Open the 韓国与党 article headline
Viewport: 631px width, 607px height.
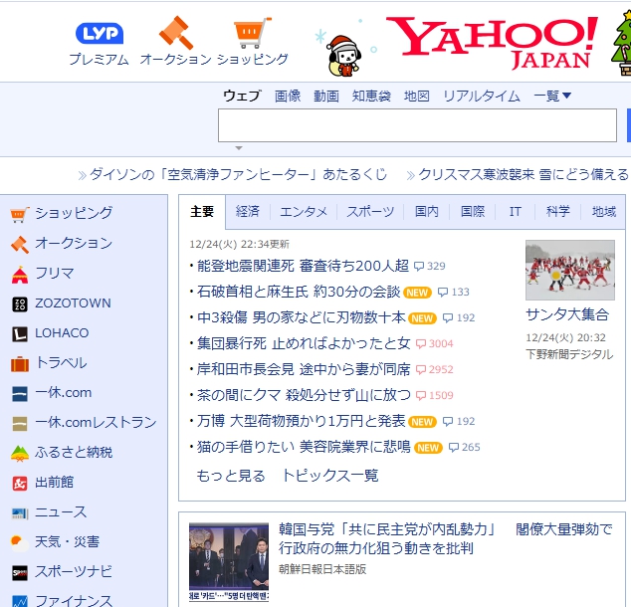[446, 539]
